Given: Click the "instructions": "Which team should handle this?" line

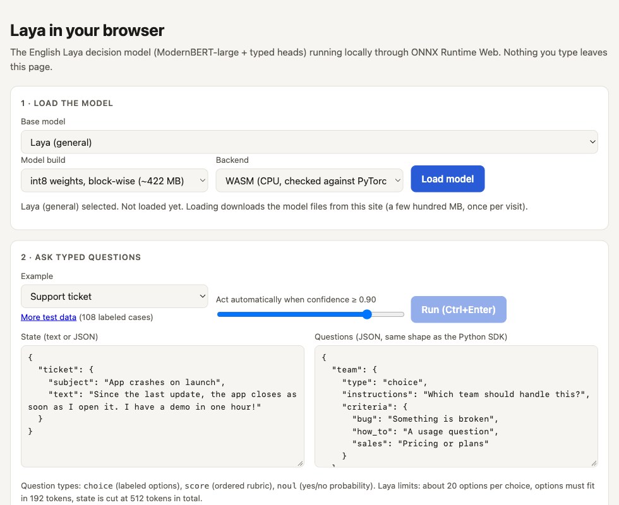Looking at the screenshot, I should coord(466,394).
